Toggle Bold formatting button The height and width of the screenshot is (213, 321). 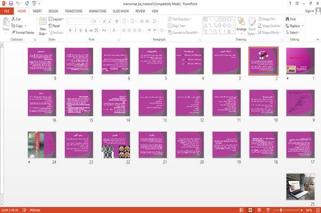(x=70, y=30)
